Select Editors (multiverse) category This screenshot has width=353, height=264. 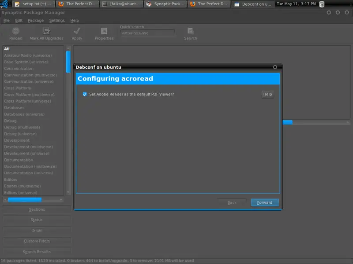pyautogui.click(x=34, y=186)
